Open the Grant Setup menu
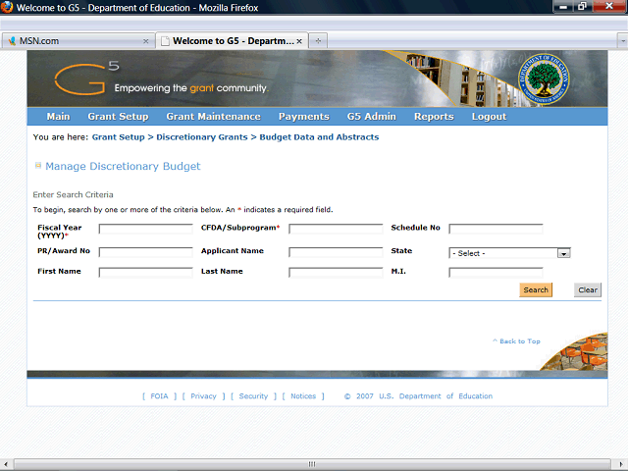The height and width of the screenshot is (471, 628). [x=118, y=117]
